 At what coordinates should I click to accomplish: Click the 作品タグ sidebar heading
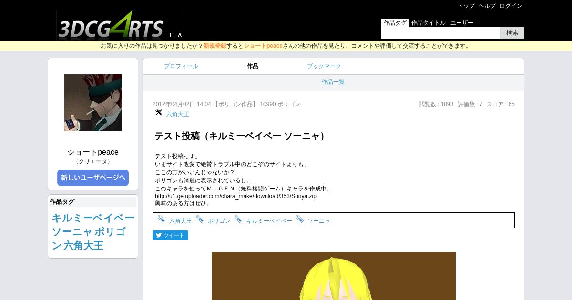(62, 202)
